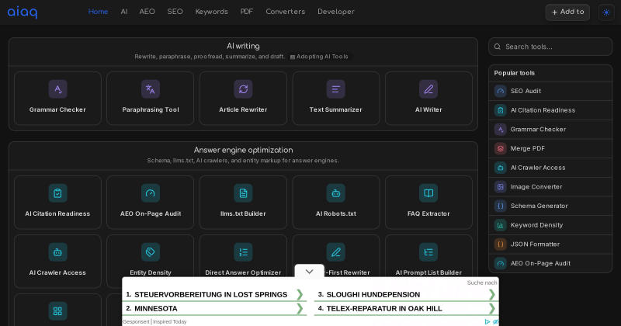Click the SEO Audit icon in Popular tools
The height and width of the screenshot is (326, 621).
click(500, 91)
